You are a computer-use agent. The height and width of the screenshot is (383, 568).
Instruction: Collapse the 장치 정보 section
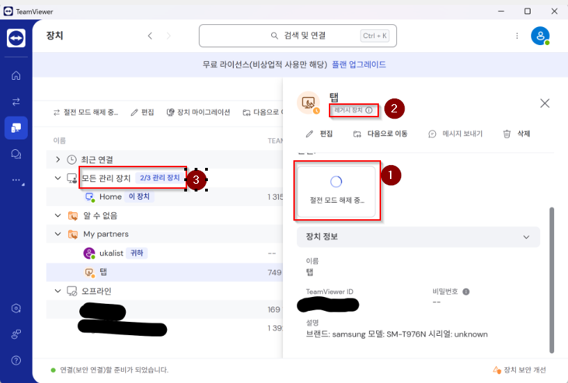(x=419, y=237)
